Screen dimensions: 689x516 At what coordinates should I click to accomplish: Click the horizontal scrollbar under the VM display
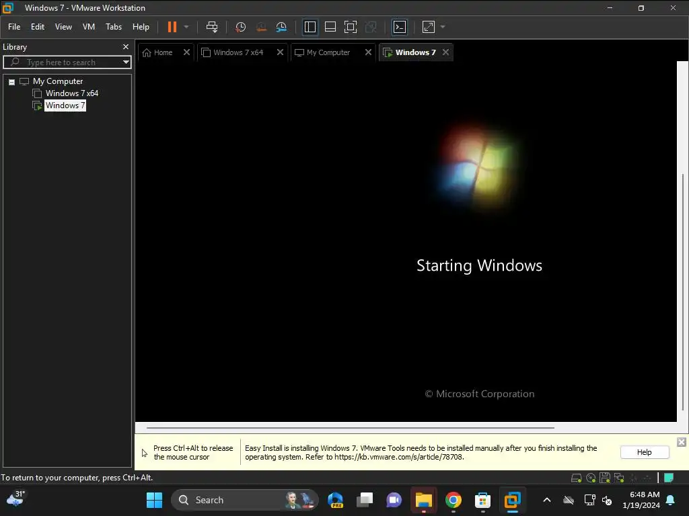[x=350, y=427]
